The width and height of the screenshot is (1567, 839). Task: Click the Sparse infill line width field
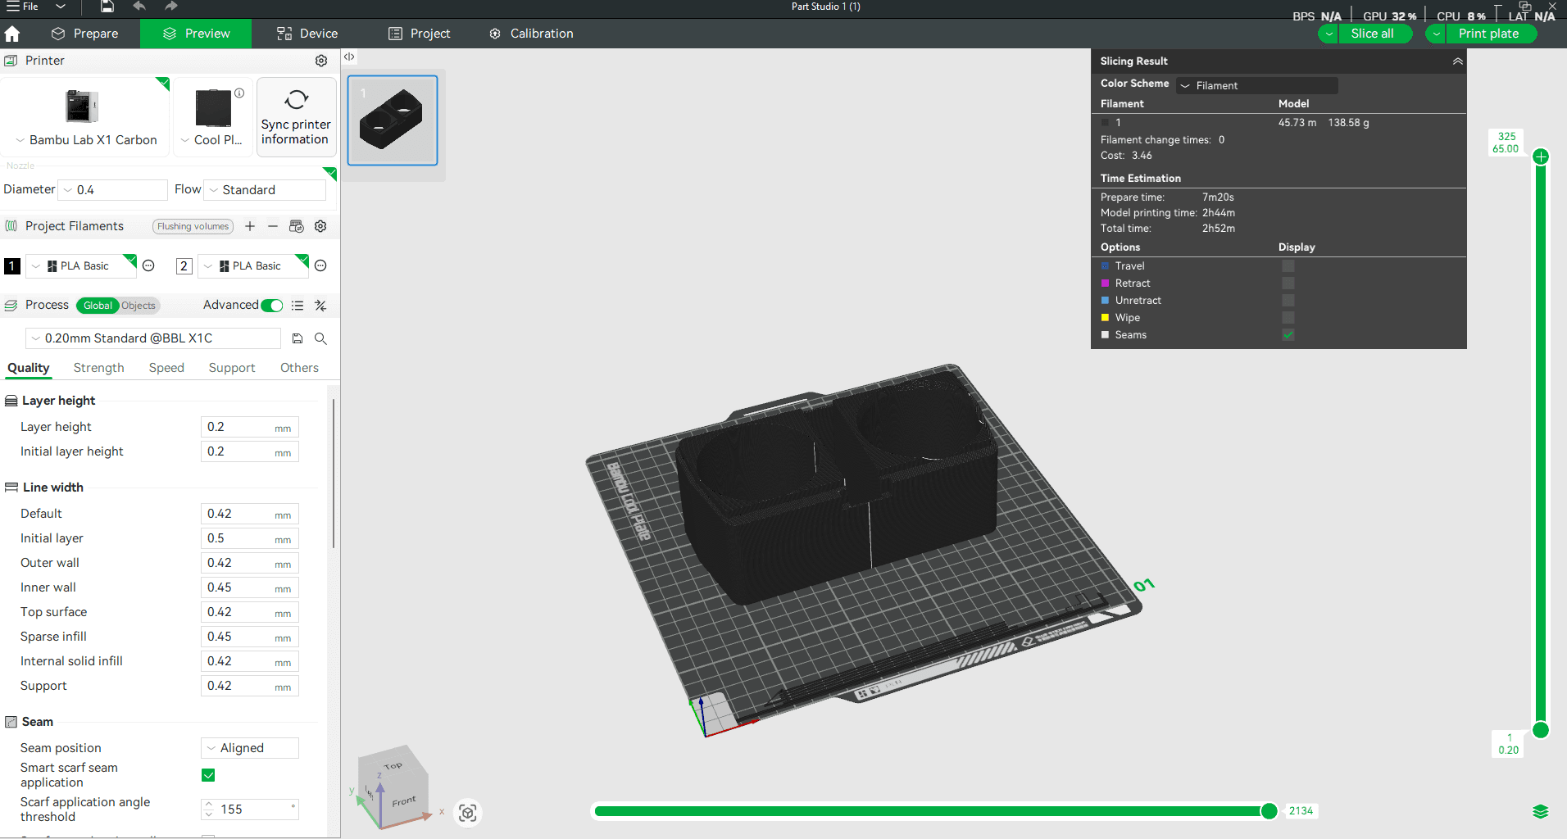pyautogui.click(x=250, y=637)
